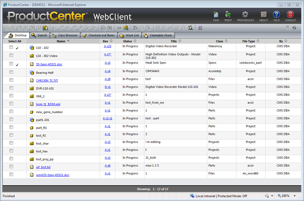The width and height of the screenshot is (304, 201).
Task: Sort by the File Type column diamond
Action: click(258, 41)
